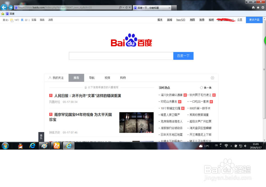Open the 贴吧 link
Viewport: 266px width, 187px height.
click(x=211, y=20)
